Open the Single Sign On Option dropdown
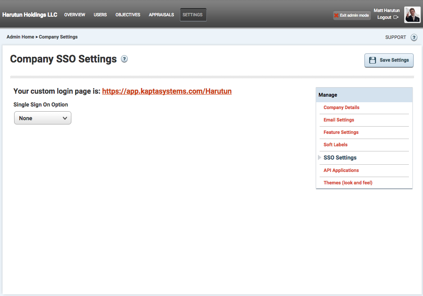This screenshot has height=296, width=423. pyautogui.click(x=43, y=118)
